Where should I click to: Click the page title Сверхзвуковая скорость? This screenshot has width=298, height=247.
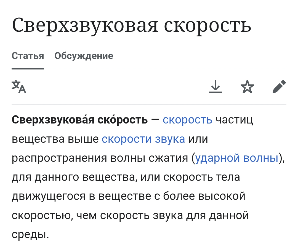(132, 25)
